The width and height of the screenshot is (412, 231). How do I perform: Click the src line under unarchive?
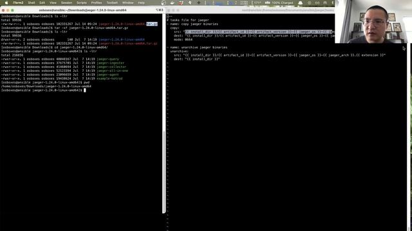pyautogui.click(x=279, y=55)
